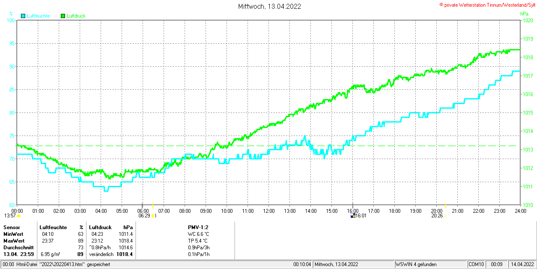
Task: Click the moon icon beside 13:57
Action: point(18,216)
